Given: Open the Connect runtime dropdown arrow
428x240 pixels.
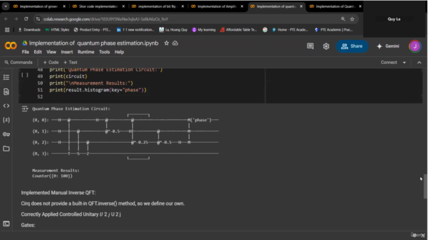Looking at the screenshot, I should click(404, 63).
